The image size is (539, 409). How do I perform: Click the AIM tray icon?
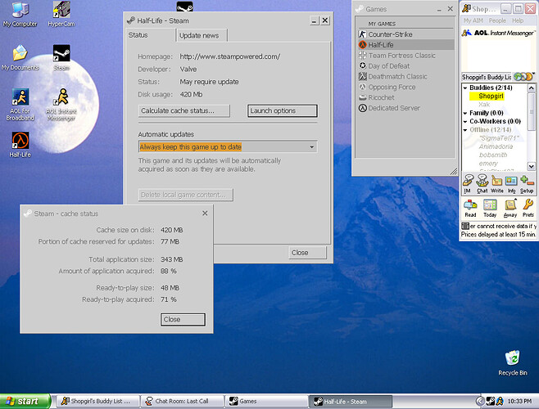(x=500, y=401)
